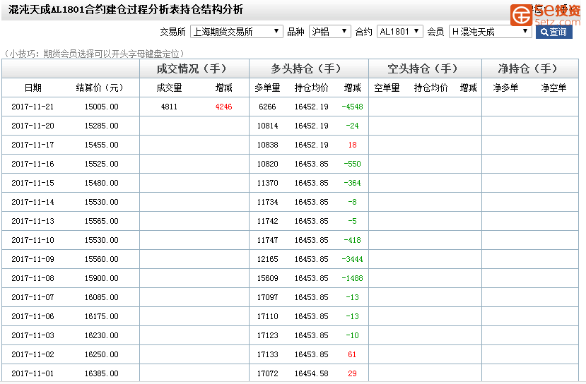This screenshot has width=586, height=384.
Task: Click settlement price 15900.00
Action: click(101, 278)
